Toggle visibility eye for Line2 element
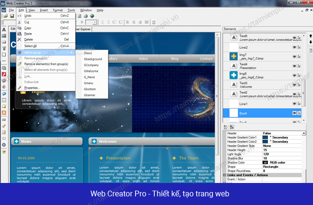This screenshot has width=313, height=205. (294, 47)
